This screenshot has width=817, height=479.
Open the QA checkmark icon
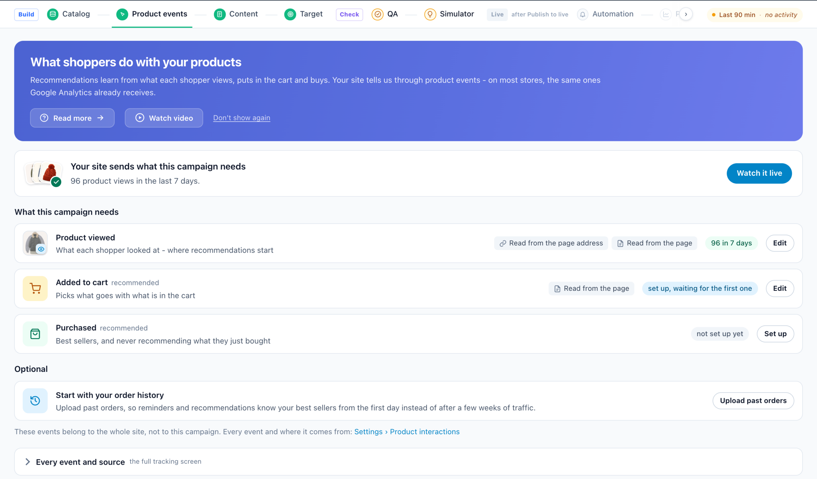click(x=377, y=14)
